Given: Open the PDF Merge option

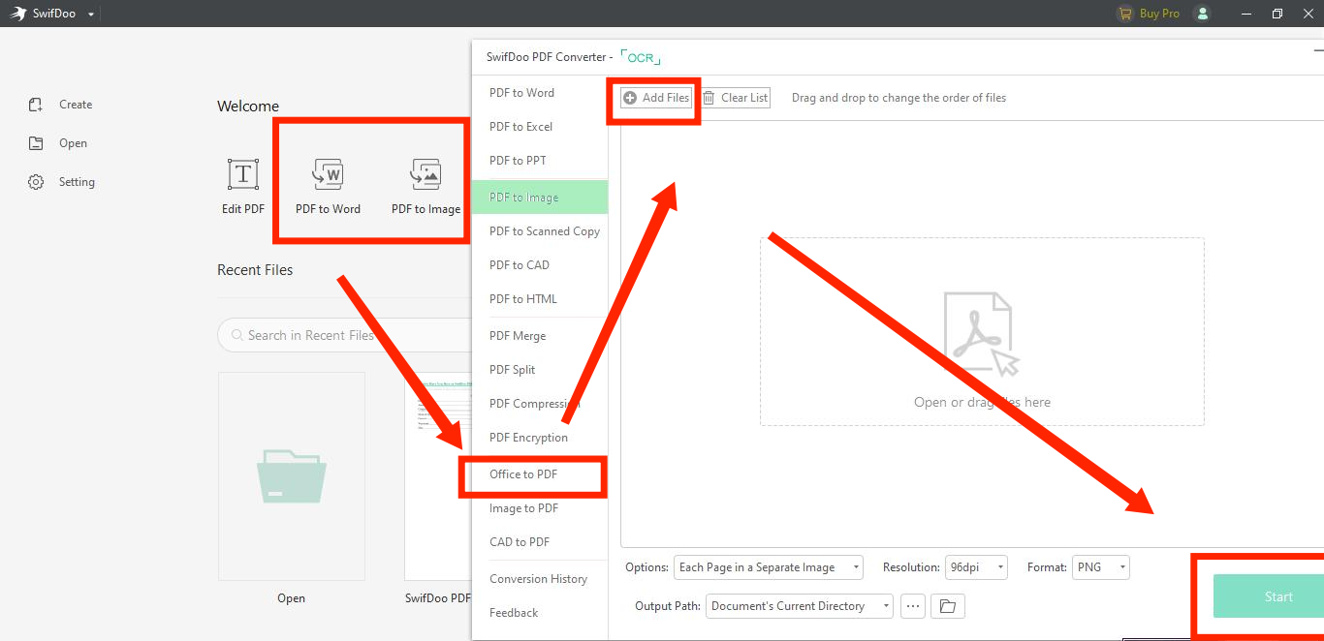Looking at the screenshot, I should coord(540,336).
